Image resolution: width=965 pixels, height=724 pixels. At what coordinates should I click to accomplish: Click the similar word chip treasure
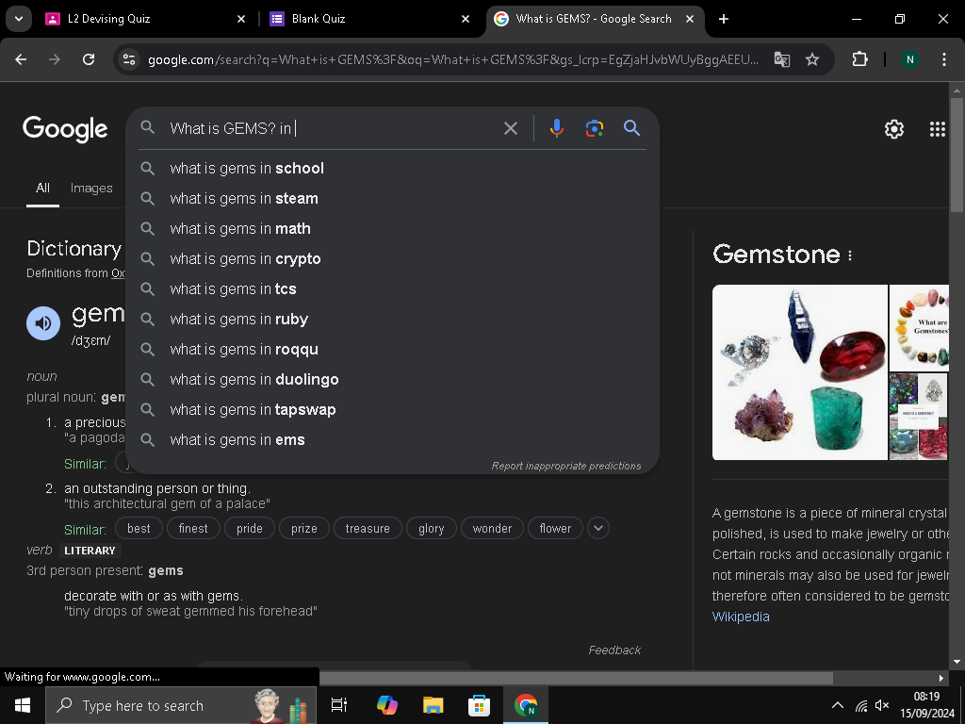pos(368,528)
